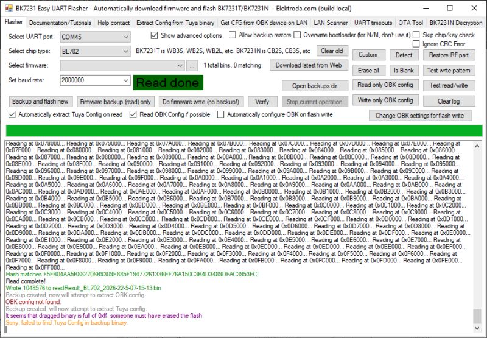Expand the baud rate 2000000 dropdown

point(125,80)
